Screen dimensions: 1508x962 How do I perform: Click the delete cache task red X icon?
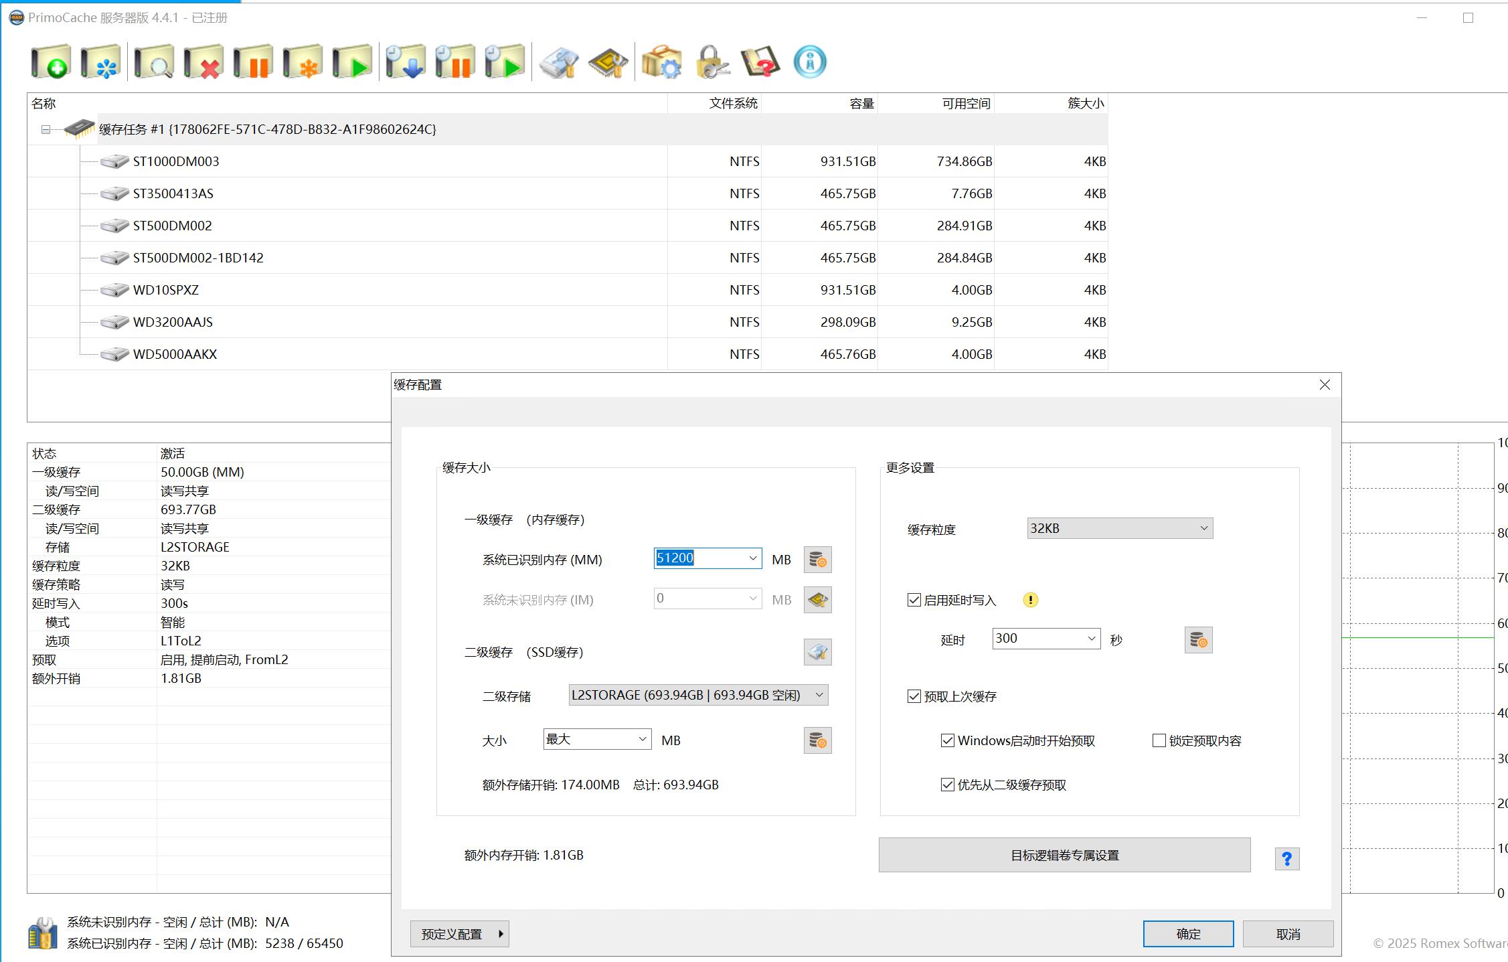[203, 62]
